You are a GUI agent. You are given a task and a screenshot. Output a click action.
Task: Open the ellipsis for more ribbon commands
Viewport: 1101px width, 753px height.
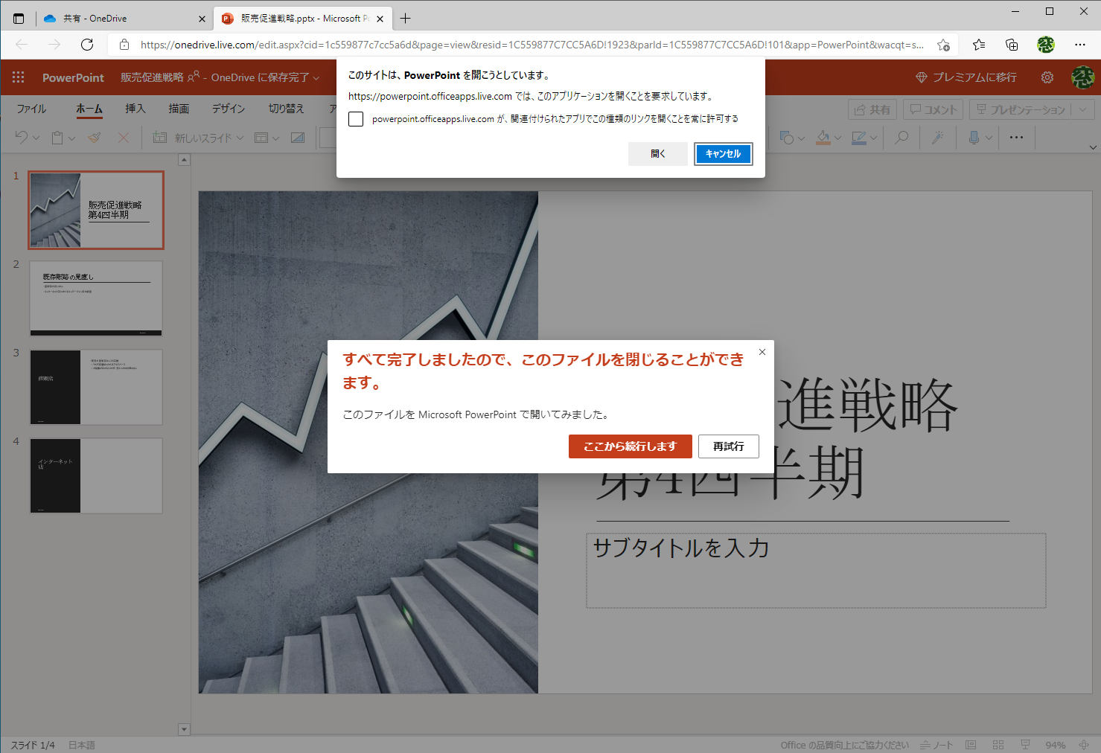[x=1016, y=137]
